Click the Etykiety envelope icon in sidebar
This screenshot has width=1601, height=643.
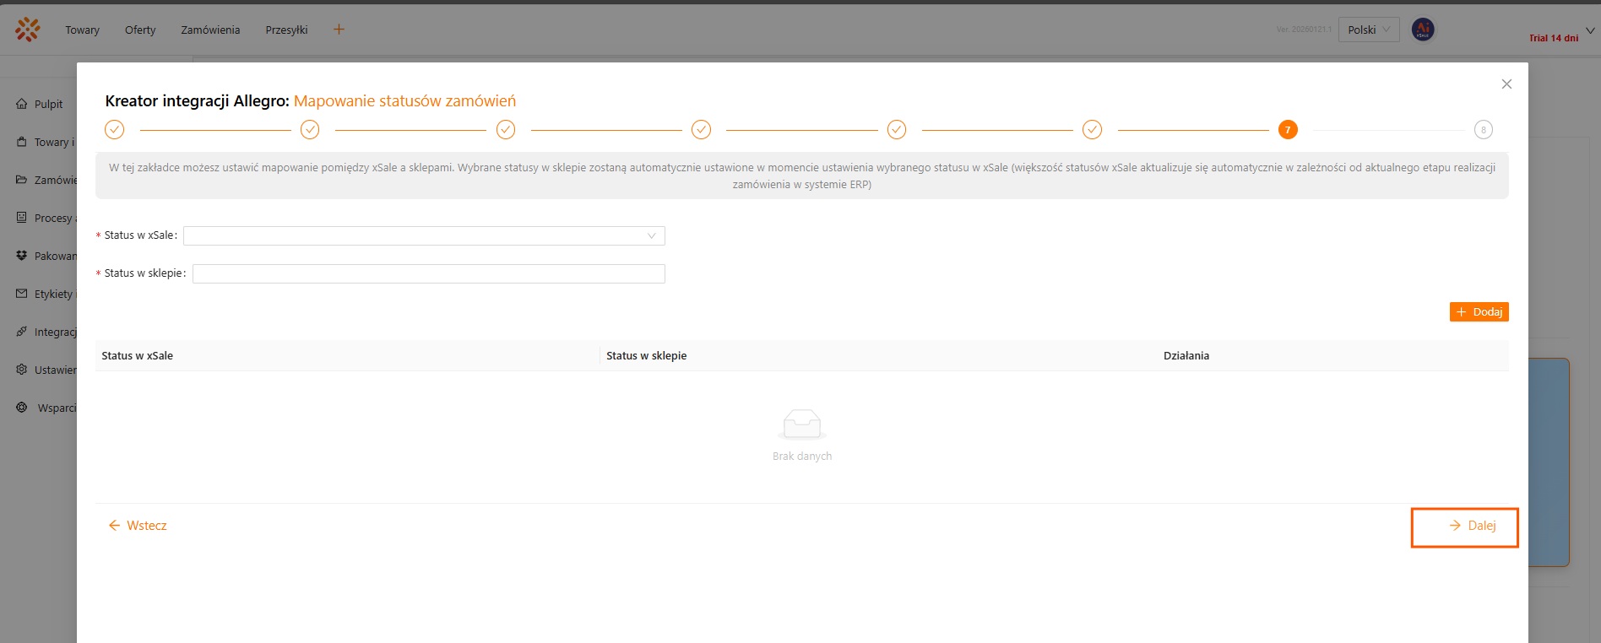pos(22,294)
